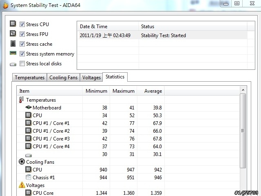This screenshot has height=196, width=261.
Task: Click the Chassis #1 fan row label
Action: coord(44,178)
